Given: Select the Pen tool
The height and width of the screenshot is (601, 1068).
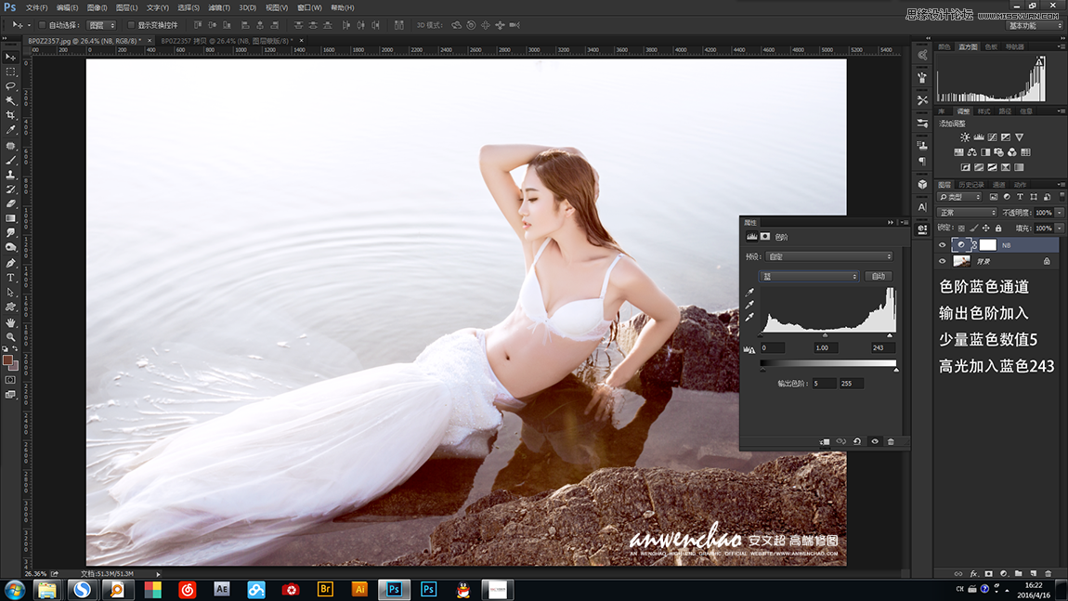Looking at the screenshot, I should (10, 263).
